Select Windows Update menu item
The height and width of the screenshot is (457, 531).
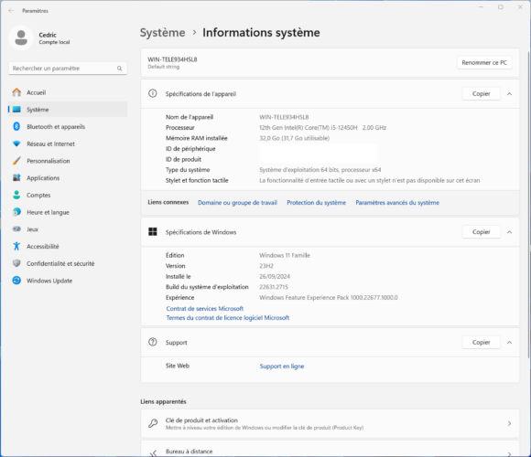point(68,281)
